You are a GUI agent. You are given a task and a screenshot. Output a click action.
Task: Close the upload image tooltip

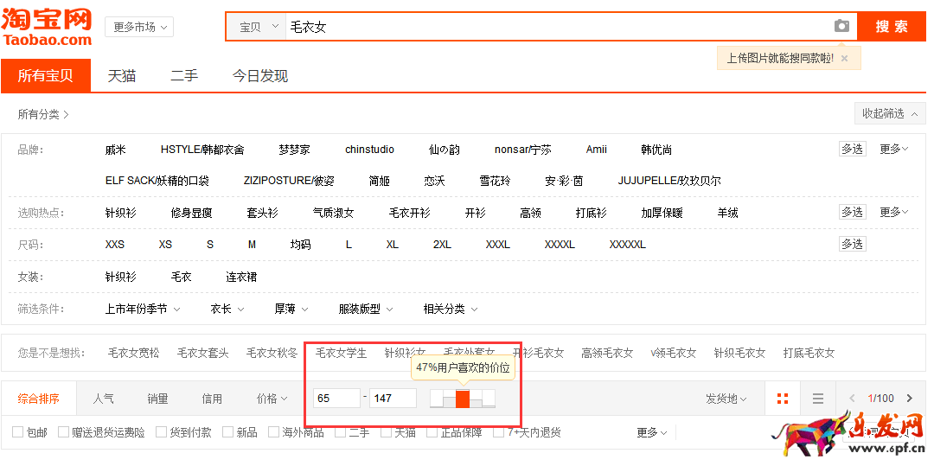844,58
